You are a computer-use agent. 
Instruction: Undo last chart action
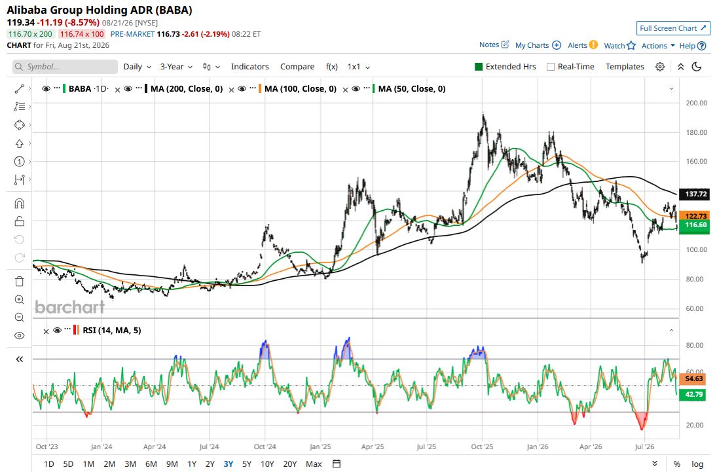tap(19, 240)
